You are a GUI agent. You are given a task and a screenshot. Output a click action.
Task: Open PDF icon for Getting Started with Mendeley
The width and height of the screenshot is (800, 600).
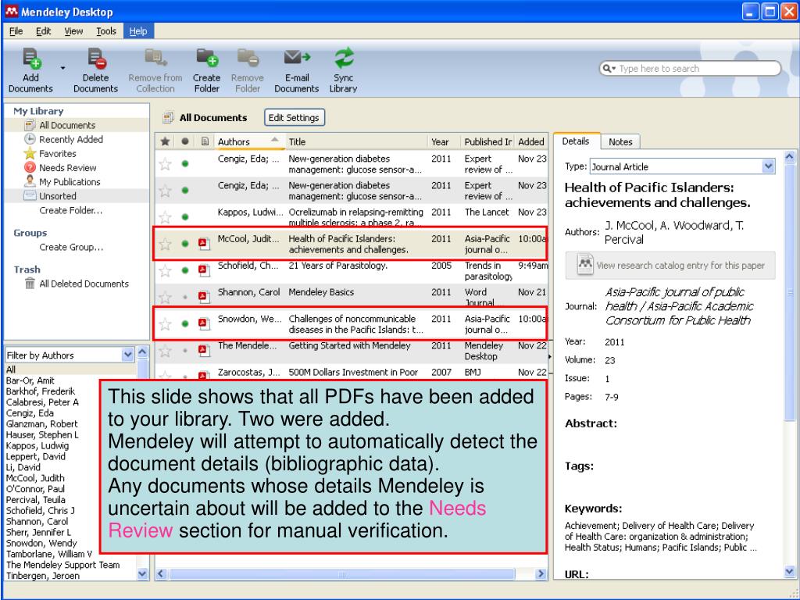click(x=204, y=351)
